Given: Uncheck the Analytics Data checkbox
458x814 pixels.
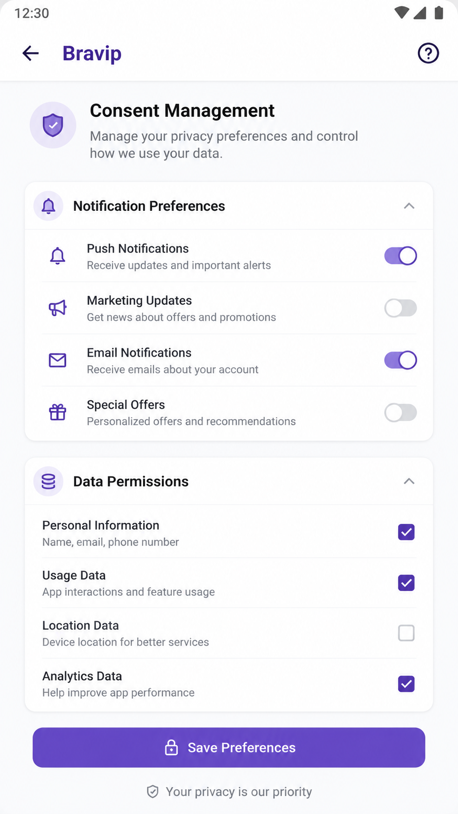Looking at the screenshot, I should click(406, 684).
